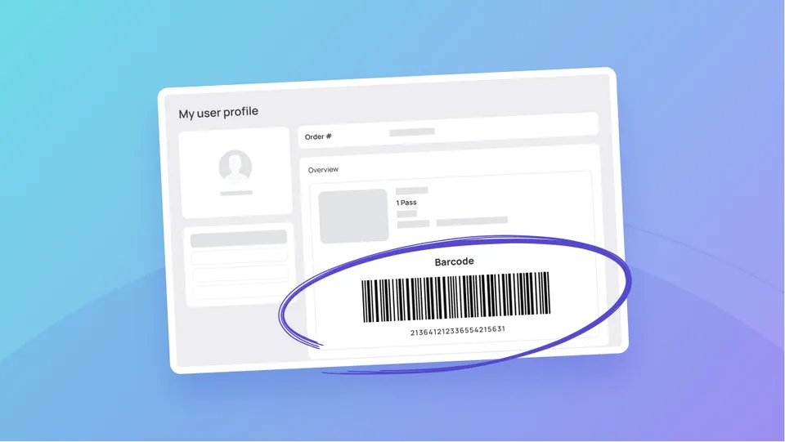The height and width of the screenshot is (442, 785).
Task: Select the third sidebar menu row
Action: point(240,274)
